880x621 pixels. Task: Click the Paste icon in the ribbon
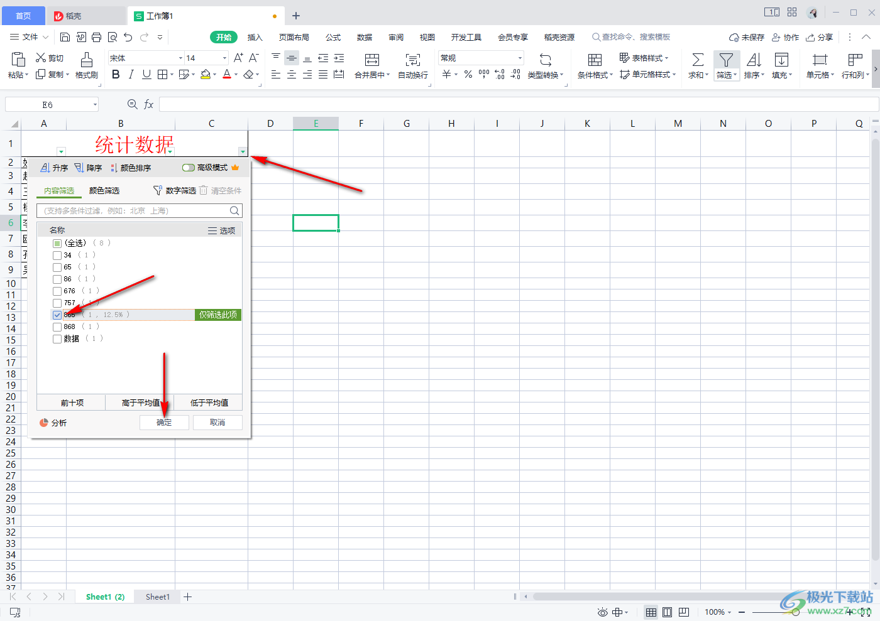coord(18,60)
